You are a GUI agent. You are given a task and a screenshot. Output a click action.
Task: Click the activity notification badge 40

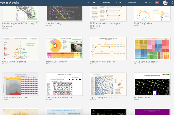tap(157, 3)
